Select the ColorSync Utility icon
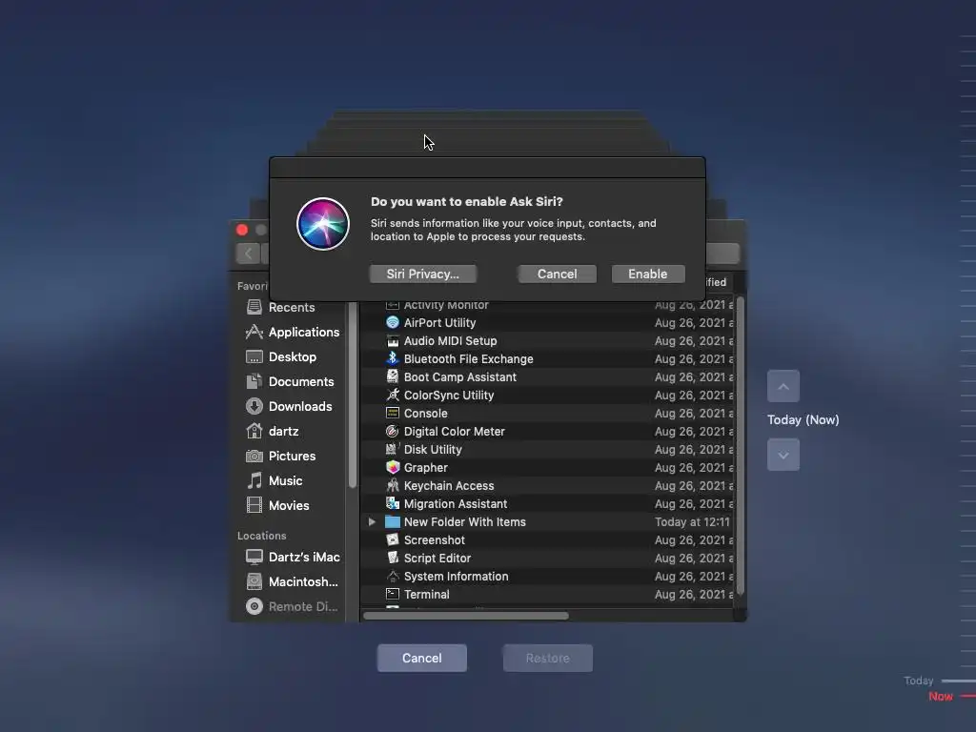This screenshot has width=976, height=732. click(x=392, y=395)
